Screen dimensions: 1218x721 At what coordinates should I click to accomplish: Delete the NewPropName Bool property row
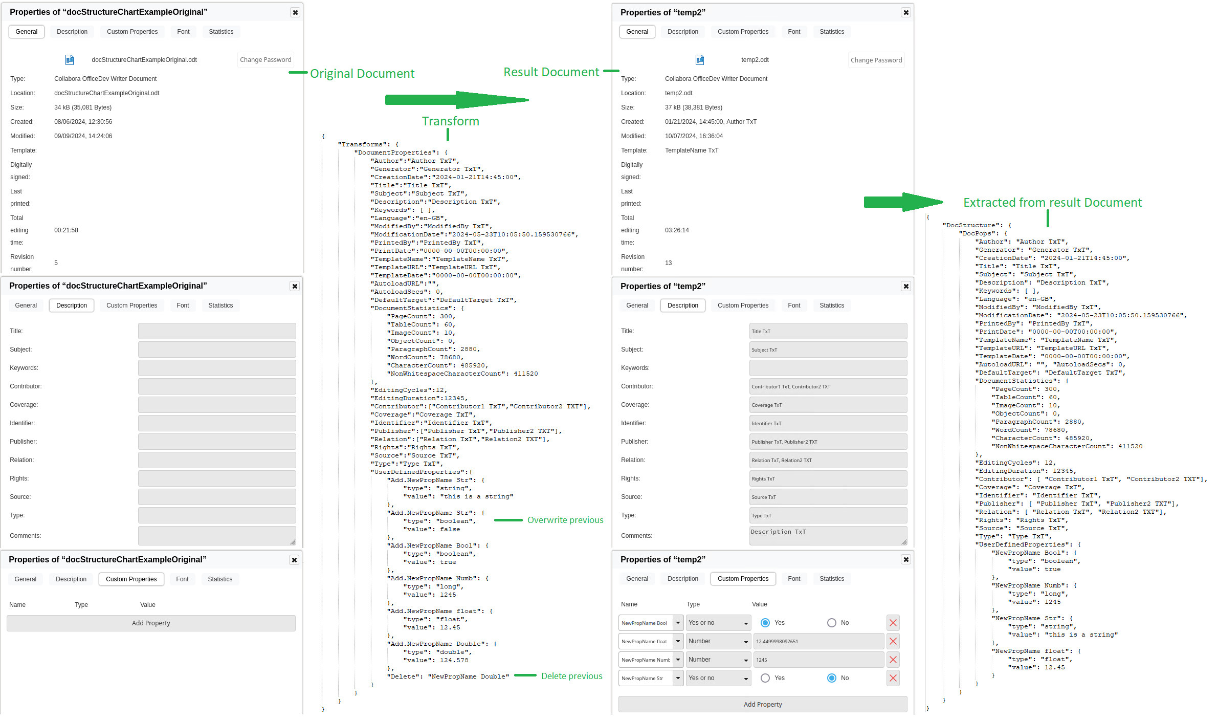point(893,623)
